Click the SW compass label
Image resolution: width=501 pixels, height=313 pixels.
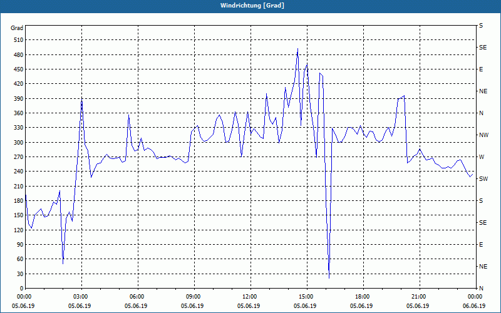pyautogui.click(x=483, y=179)
